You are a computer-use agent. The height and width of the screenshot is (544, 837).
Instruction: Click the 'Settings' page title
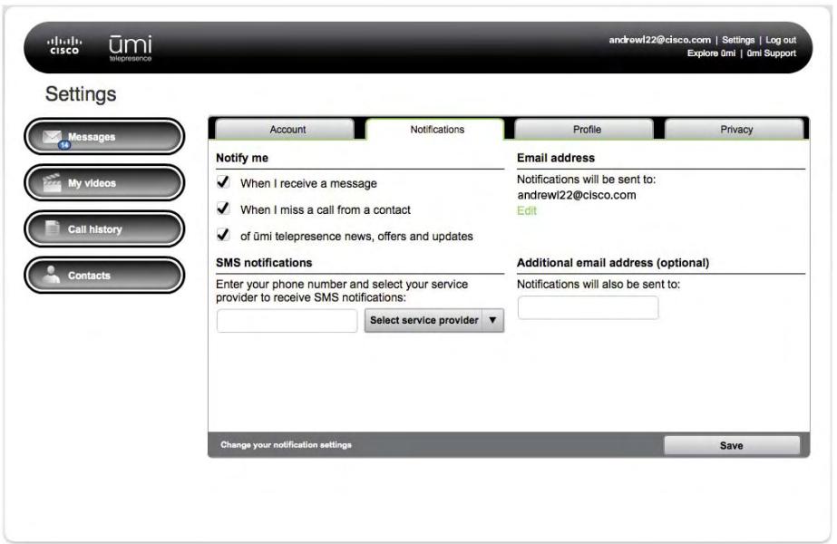pos(81,94)
